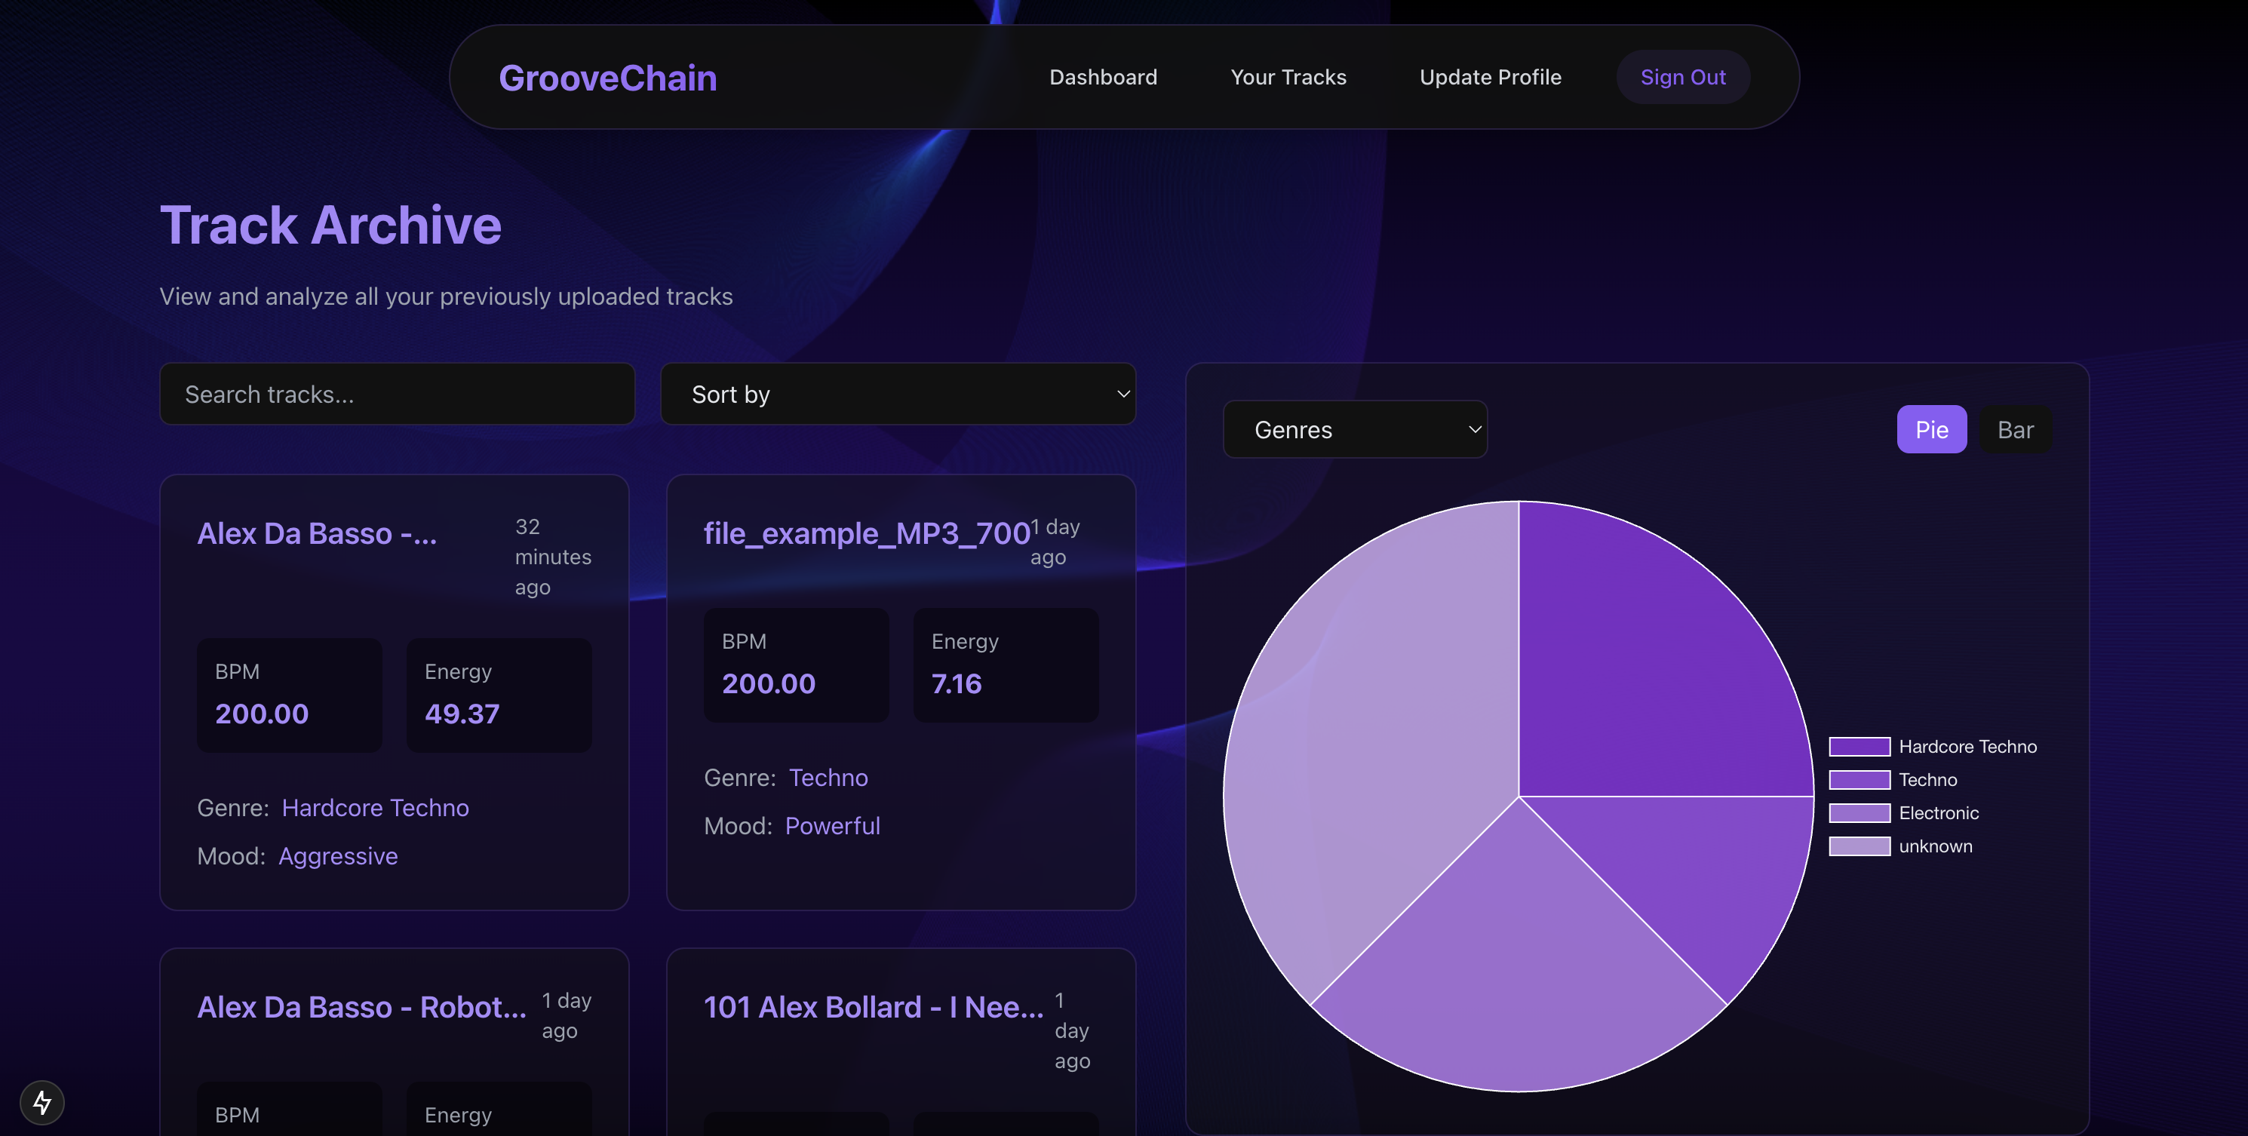Toggle the Electronic legend entry

click(x=1937, y=812)
